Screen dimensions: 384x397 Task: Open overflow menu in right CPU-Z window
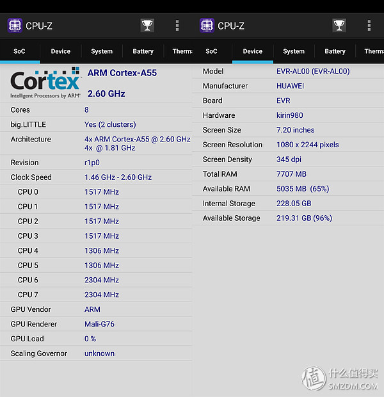(369, 26)
